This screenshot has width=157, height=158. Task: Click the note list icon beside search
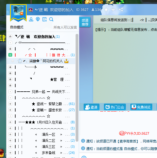pyautogui.click(x=44, y=19)
